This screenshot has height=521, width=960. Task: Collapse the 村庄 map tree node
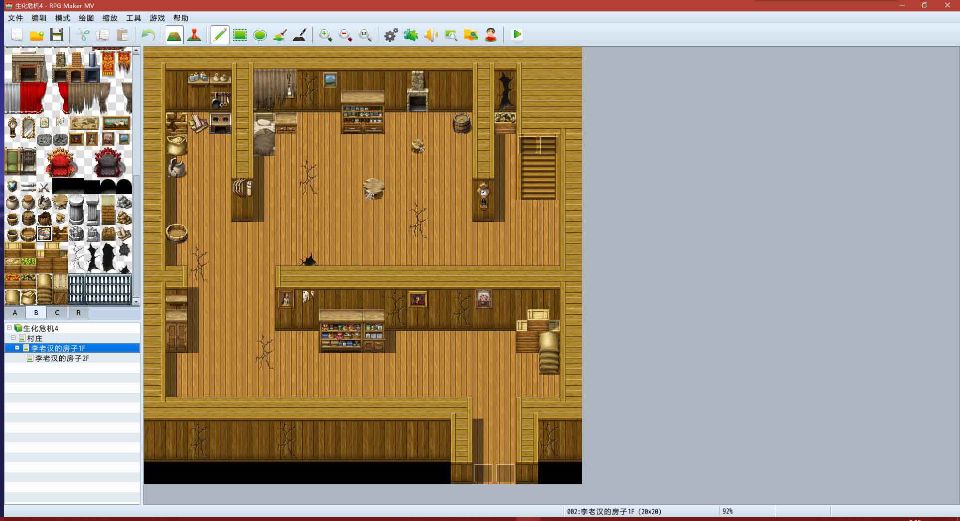coord(13,338)
